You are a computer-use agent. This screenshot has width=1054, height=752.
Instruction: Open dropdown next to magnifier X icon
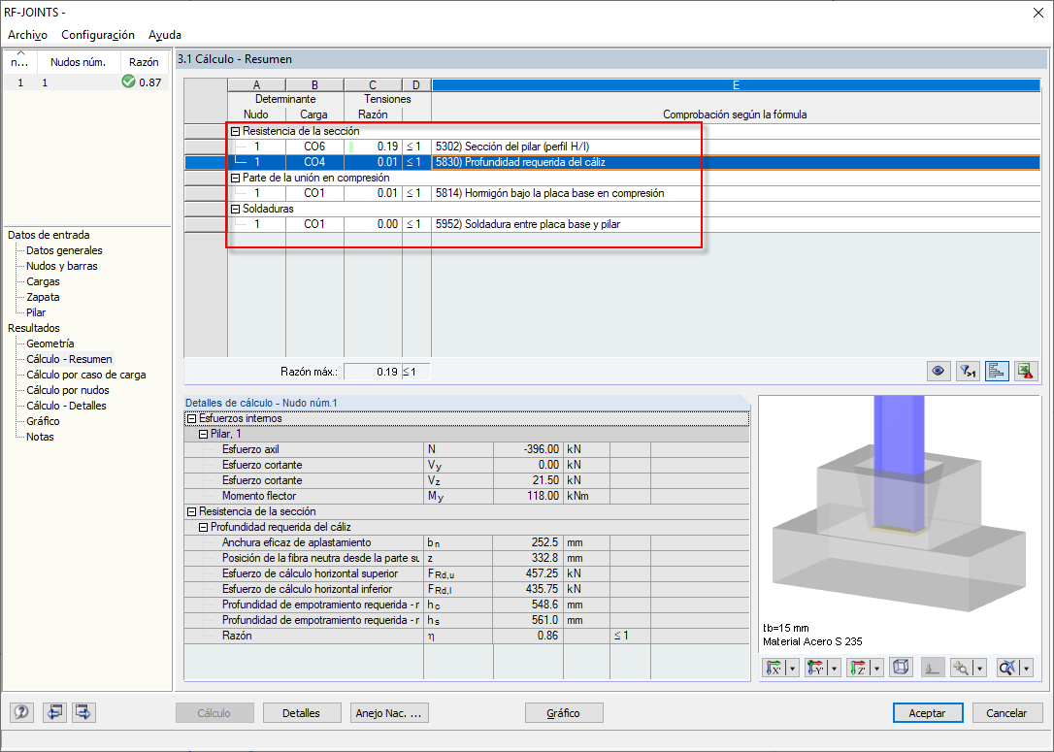(1027, 668)
